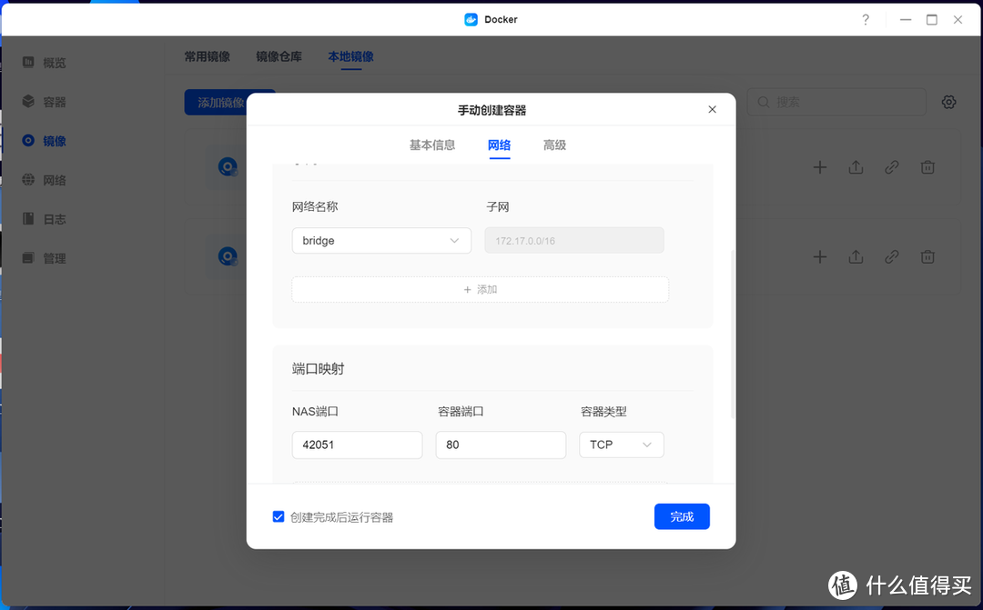Select the 容器 containers icon in sidebar
983x610 pixels.
[43, 101]
